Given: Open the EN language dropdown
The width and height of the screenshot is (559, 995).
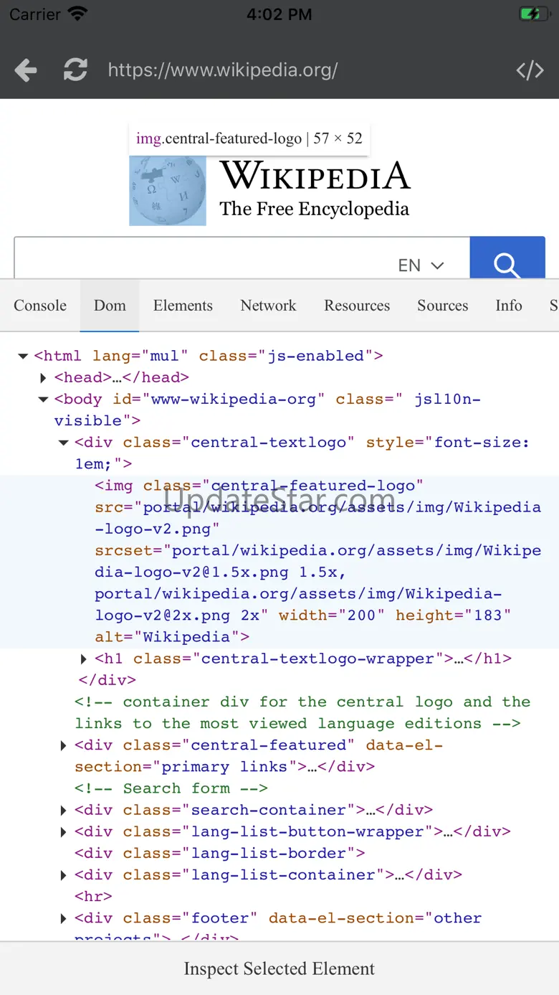Looking at the screenshot, I should (x=421, y=265).
